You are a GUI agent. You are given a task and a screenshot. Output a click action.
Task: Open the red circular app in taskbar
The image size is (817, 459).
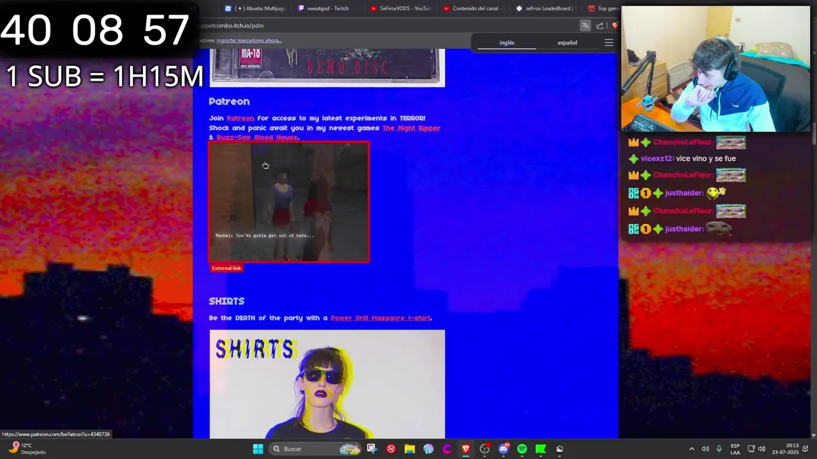tap(391, 449)
